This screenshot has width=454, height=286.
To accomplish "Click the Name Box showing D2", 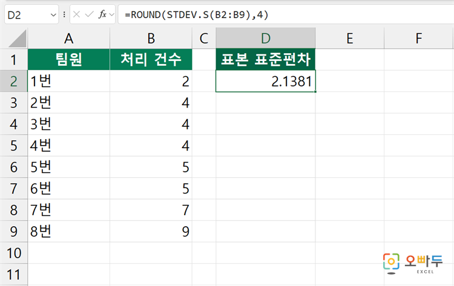I will [x=31, y=15].
